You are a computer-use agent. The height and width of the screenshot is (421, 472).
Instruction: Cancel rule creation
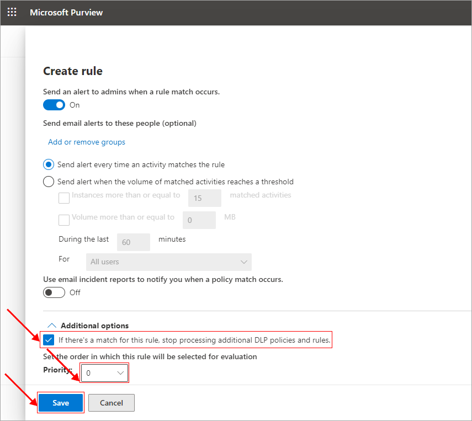[112, 403]
